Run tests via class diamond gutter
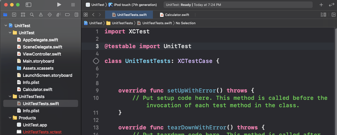 (x=96, y=61)
